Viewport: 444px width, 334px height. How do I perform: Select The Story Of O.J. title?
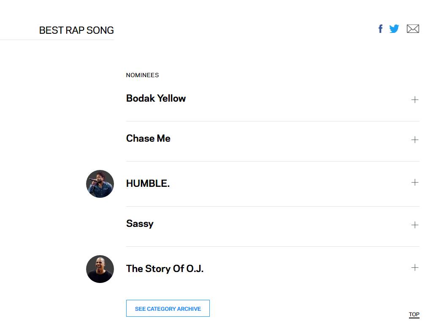pyautogui.click(x=165, y=269)
